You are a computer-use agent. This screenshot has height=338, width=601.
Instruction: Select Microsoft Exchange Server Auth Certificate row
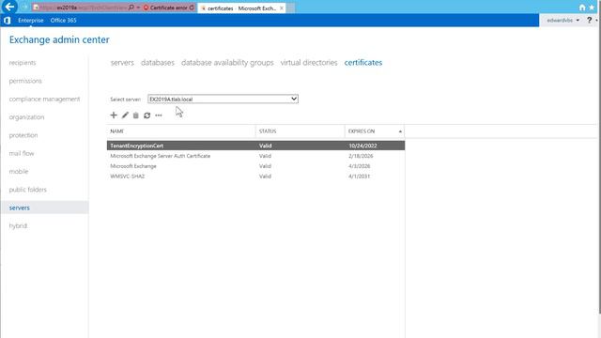point(255,156)
